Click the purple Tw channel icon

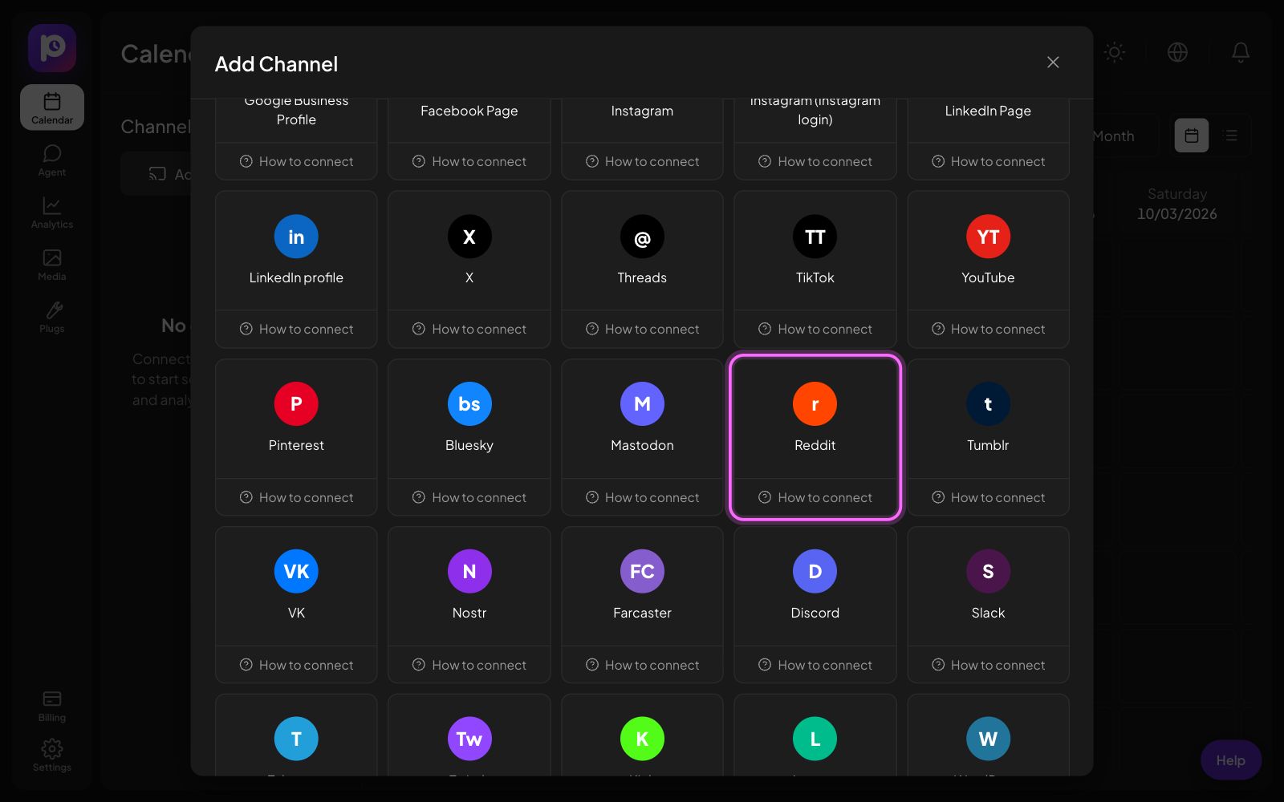(x=469, y=739)
